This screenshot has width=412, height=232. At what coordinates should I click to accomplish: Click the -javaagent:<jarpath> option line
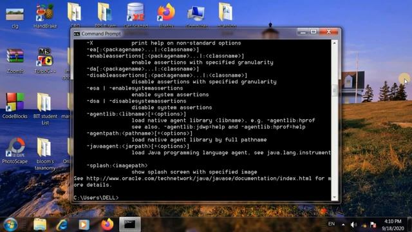pos(138,146)
